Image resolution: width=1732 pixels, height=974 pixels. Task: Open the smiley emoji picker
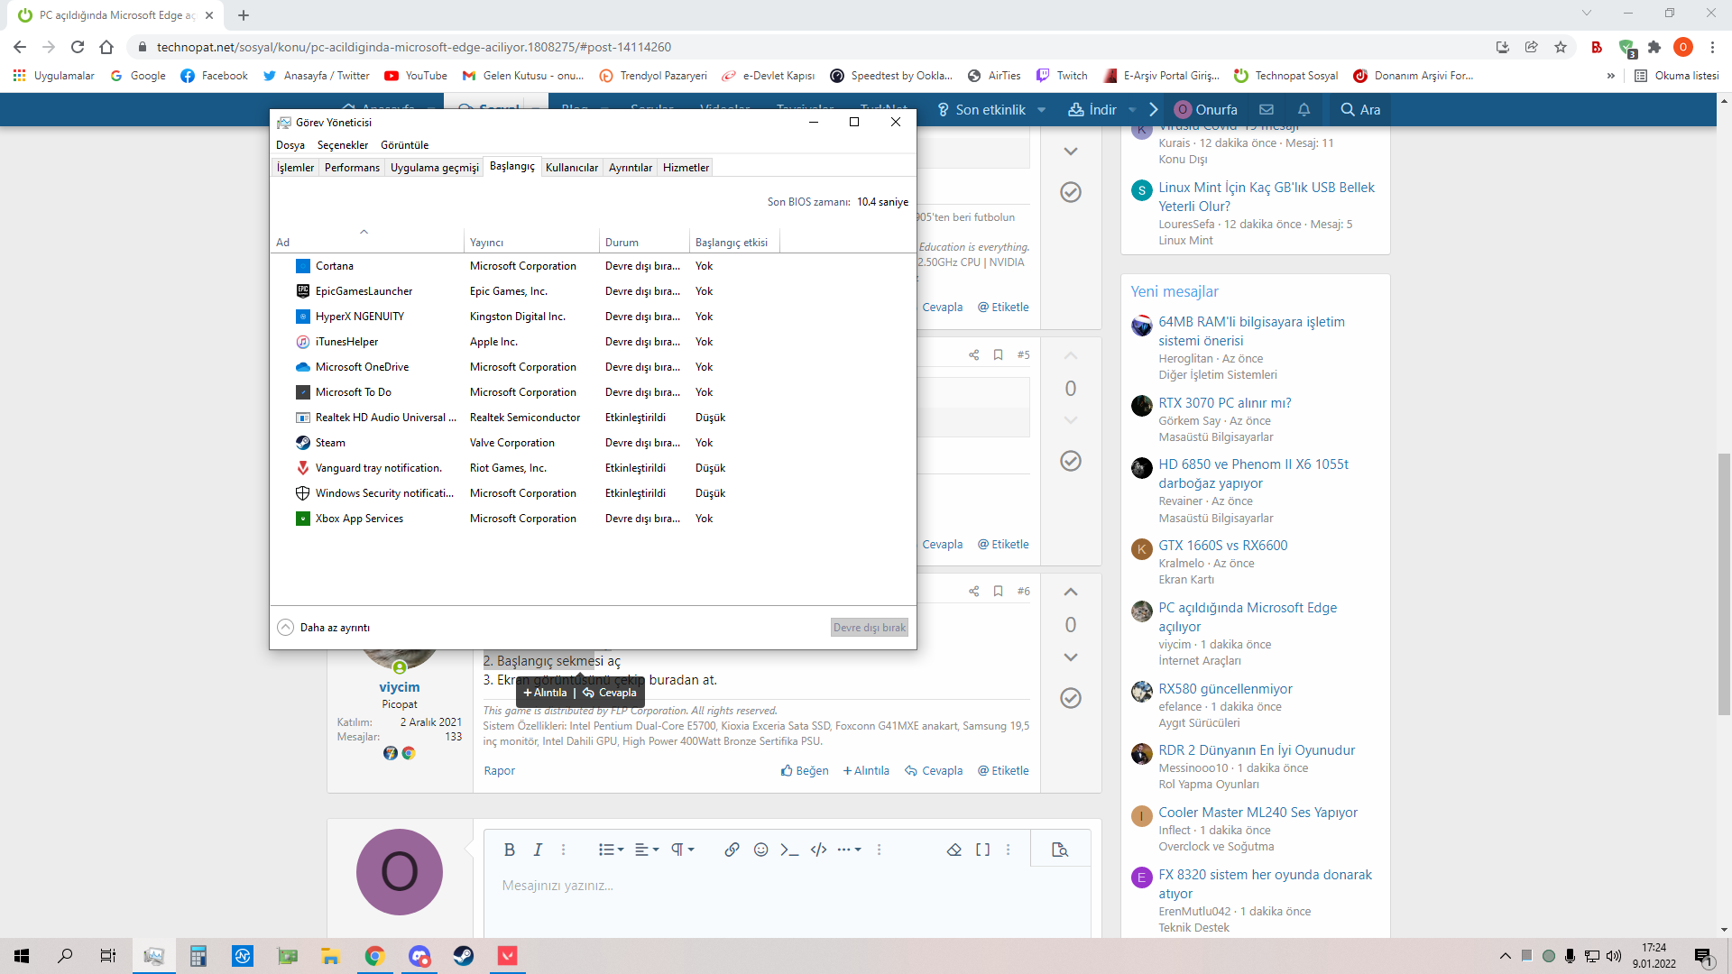point(760,850)
